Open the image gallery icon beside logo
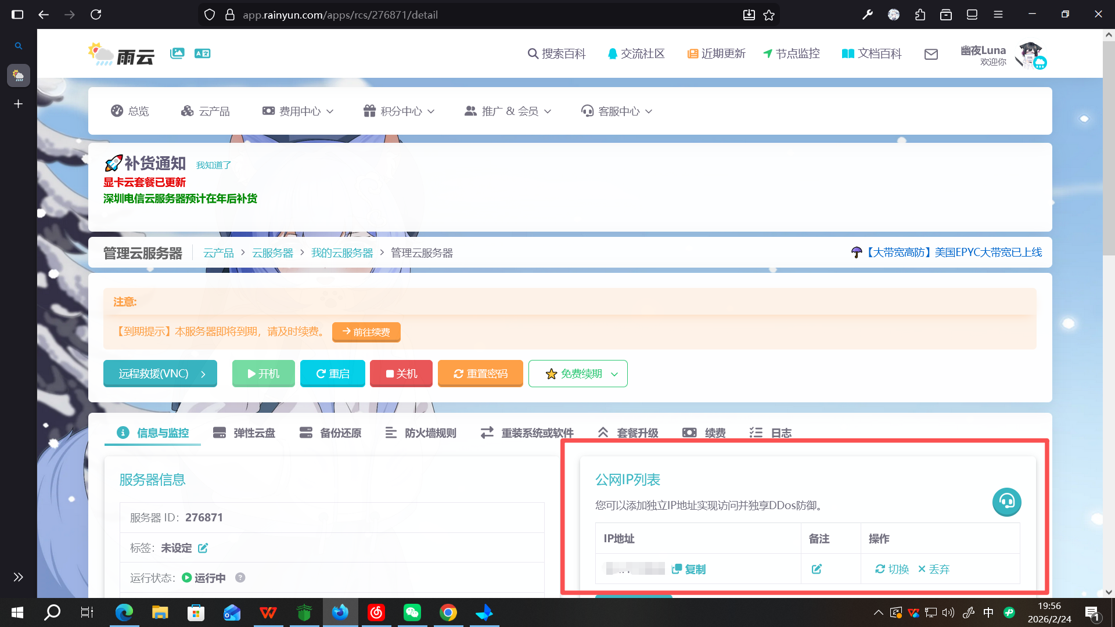The width and height of the screenshot is (1115, 627). (177, 53)
